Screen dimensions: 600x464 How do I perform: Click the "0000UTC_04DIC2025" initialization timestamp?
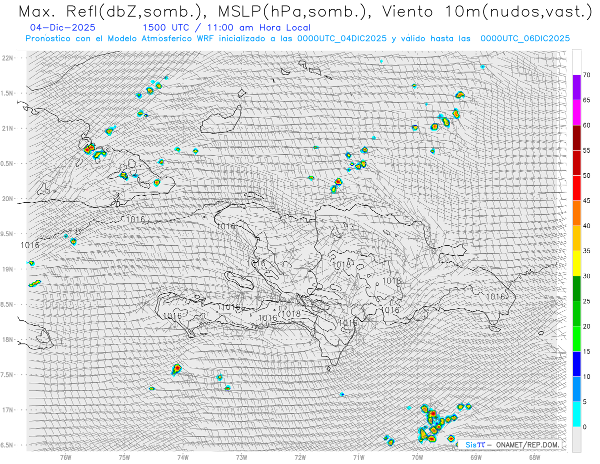click(x=342, y=38)
